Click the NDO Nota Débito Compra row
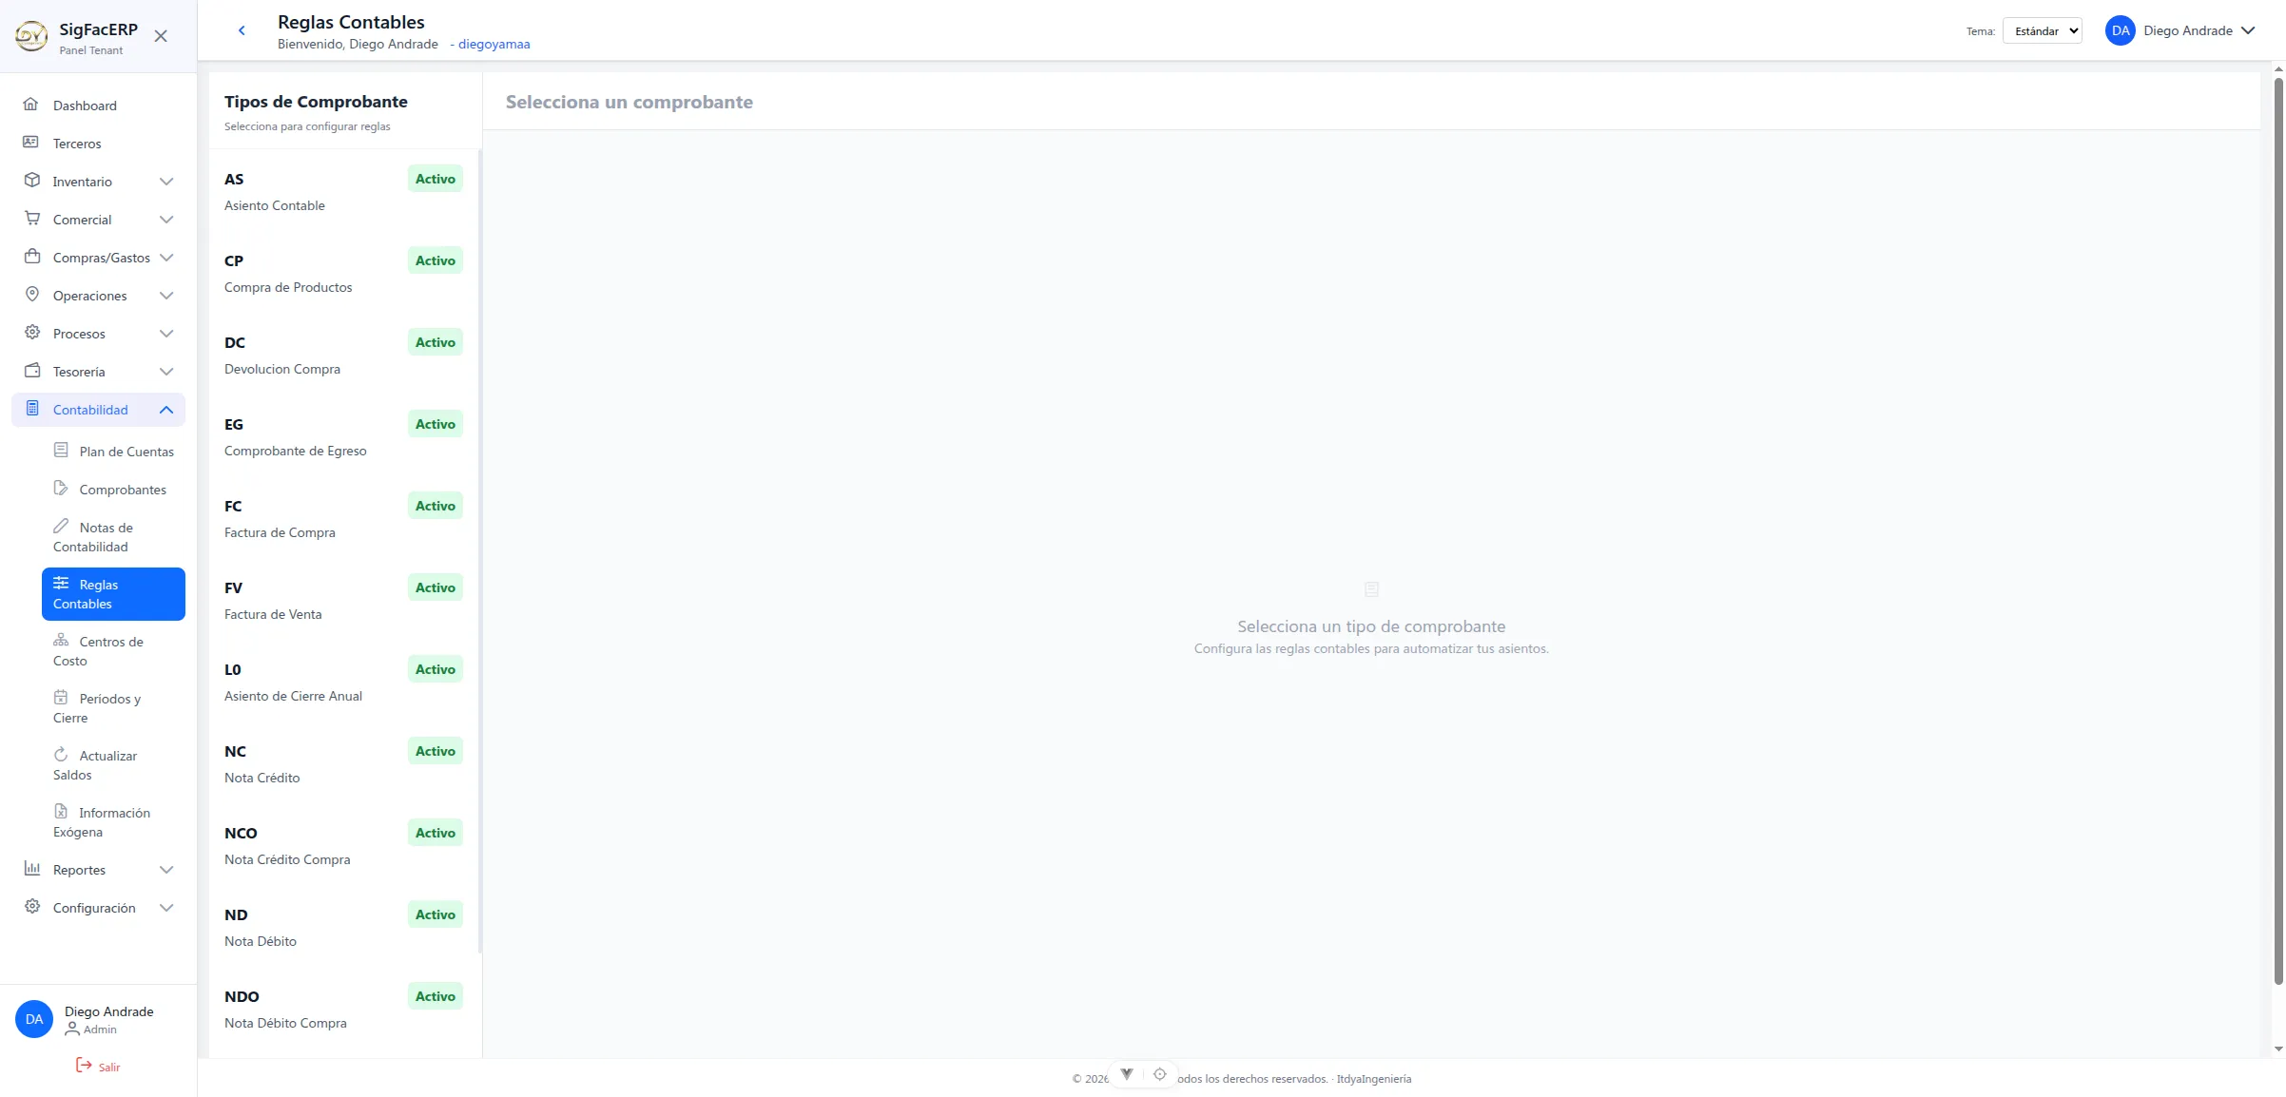 (x=343, y=1009)
